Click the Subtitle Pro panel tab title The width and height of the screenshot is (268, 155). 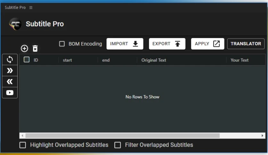[x=15, y=7]
